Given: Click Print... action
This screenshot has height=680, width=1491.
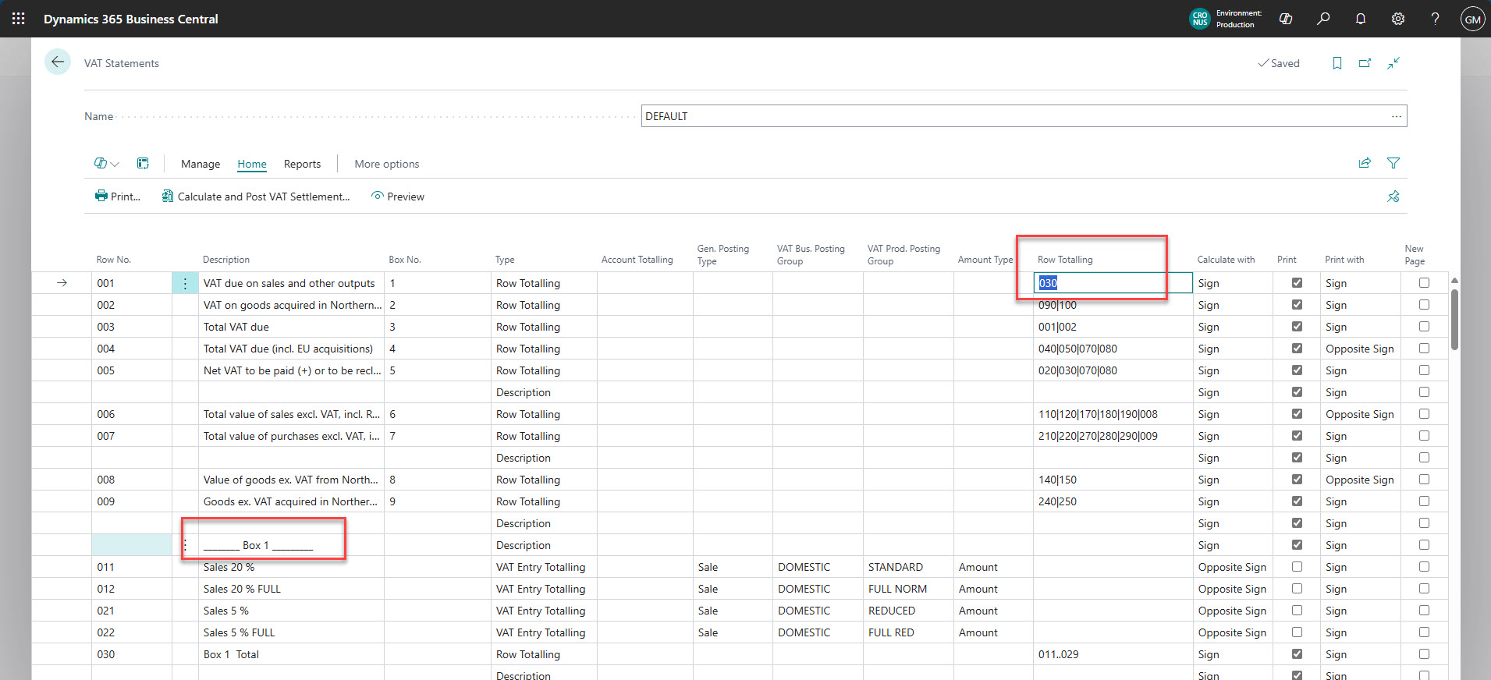Looking at the screenshot, I should click(118, 197).
